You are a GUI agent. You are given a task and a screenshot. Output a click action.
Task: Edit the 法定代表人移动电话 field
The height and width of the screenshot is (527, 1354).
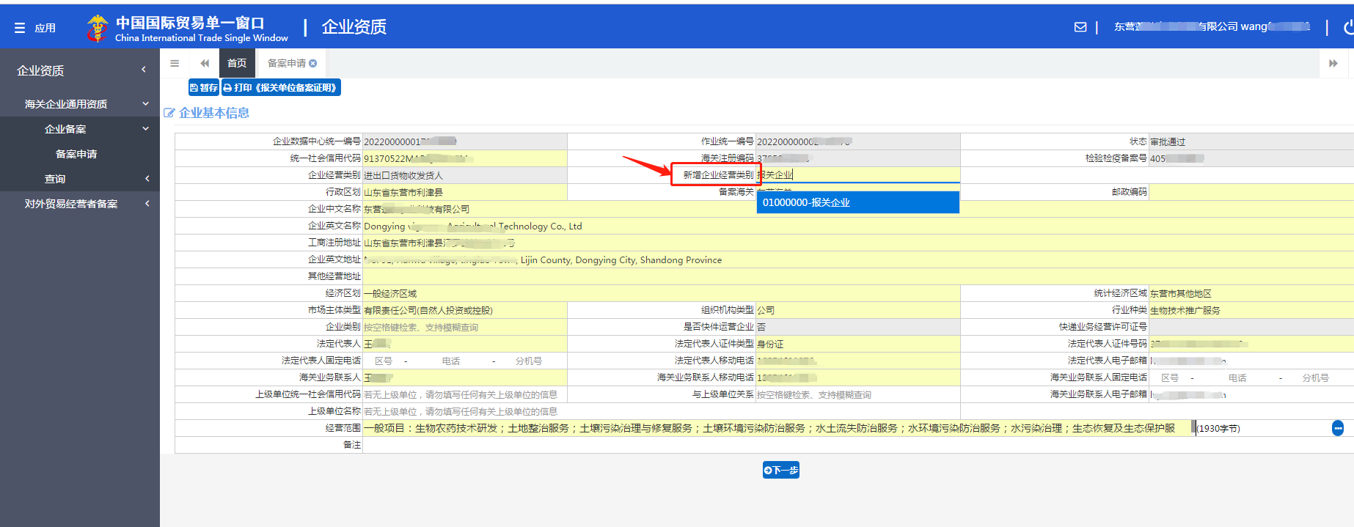tap(858, 361)
